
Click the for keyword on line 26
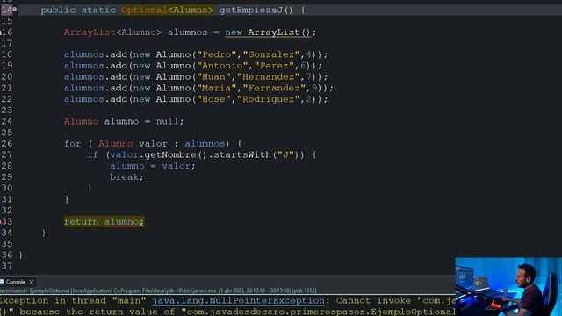click(73, 144)
